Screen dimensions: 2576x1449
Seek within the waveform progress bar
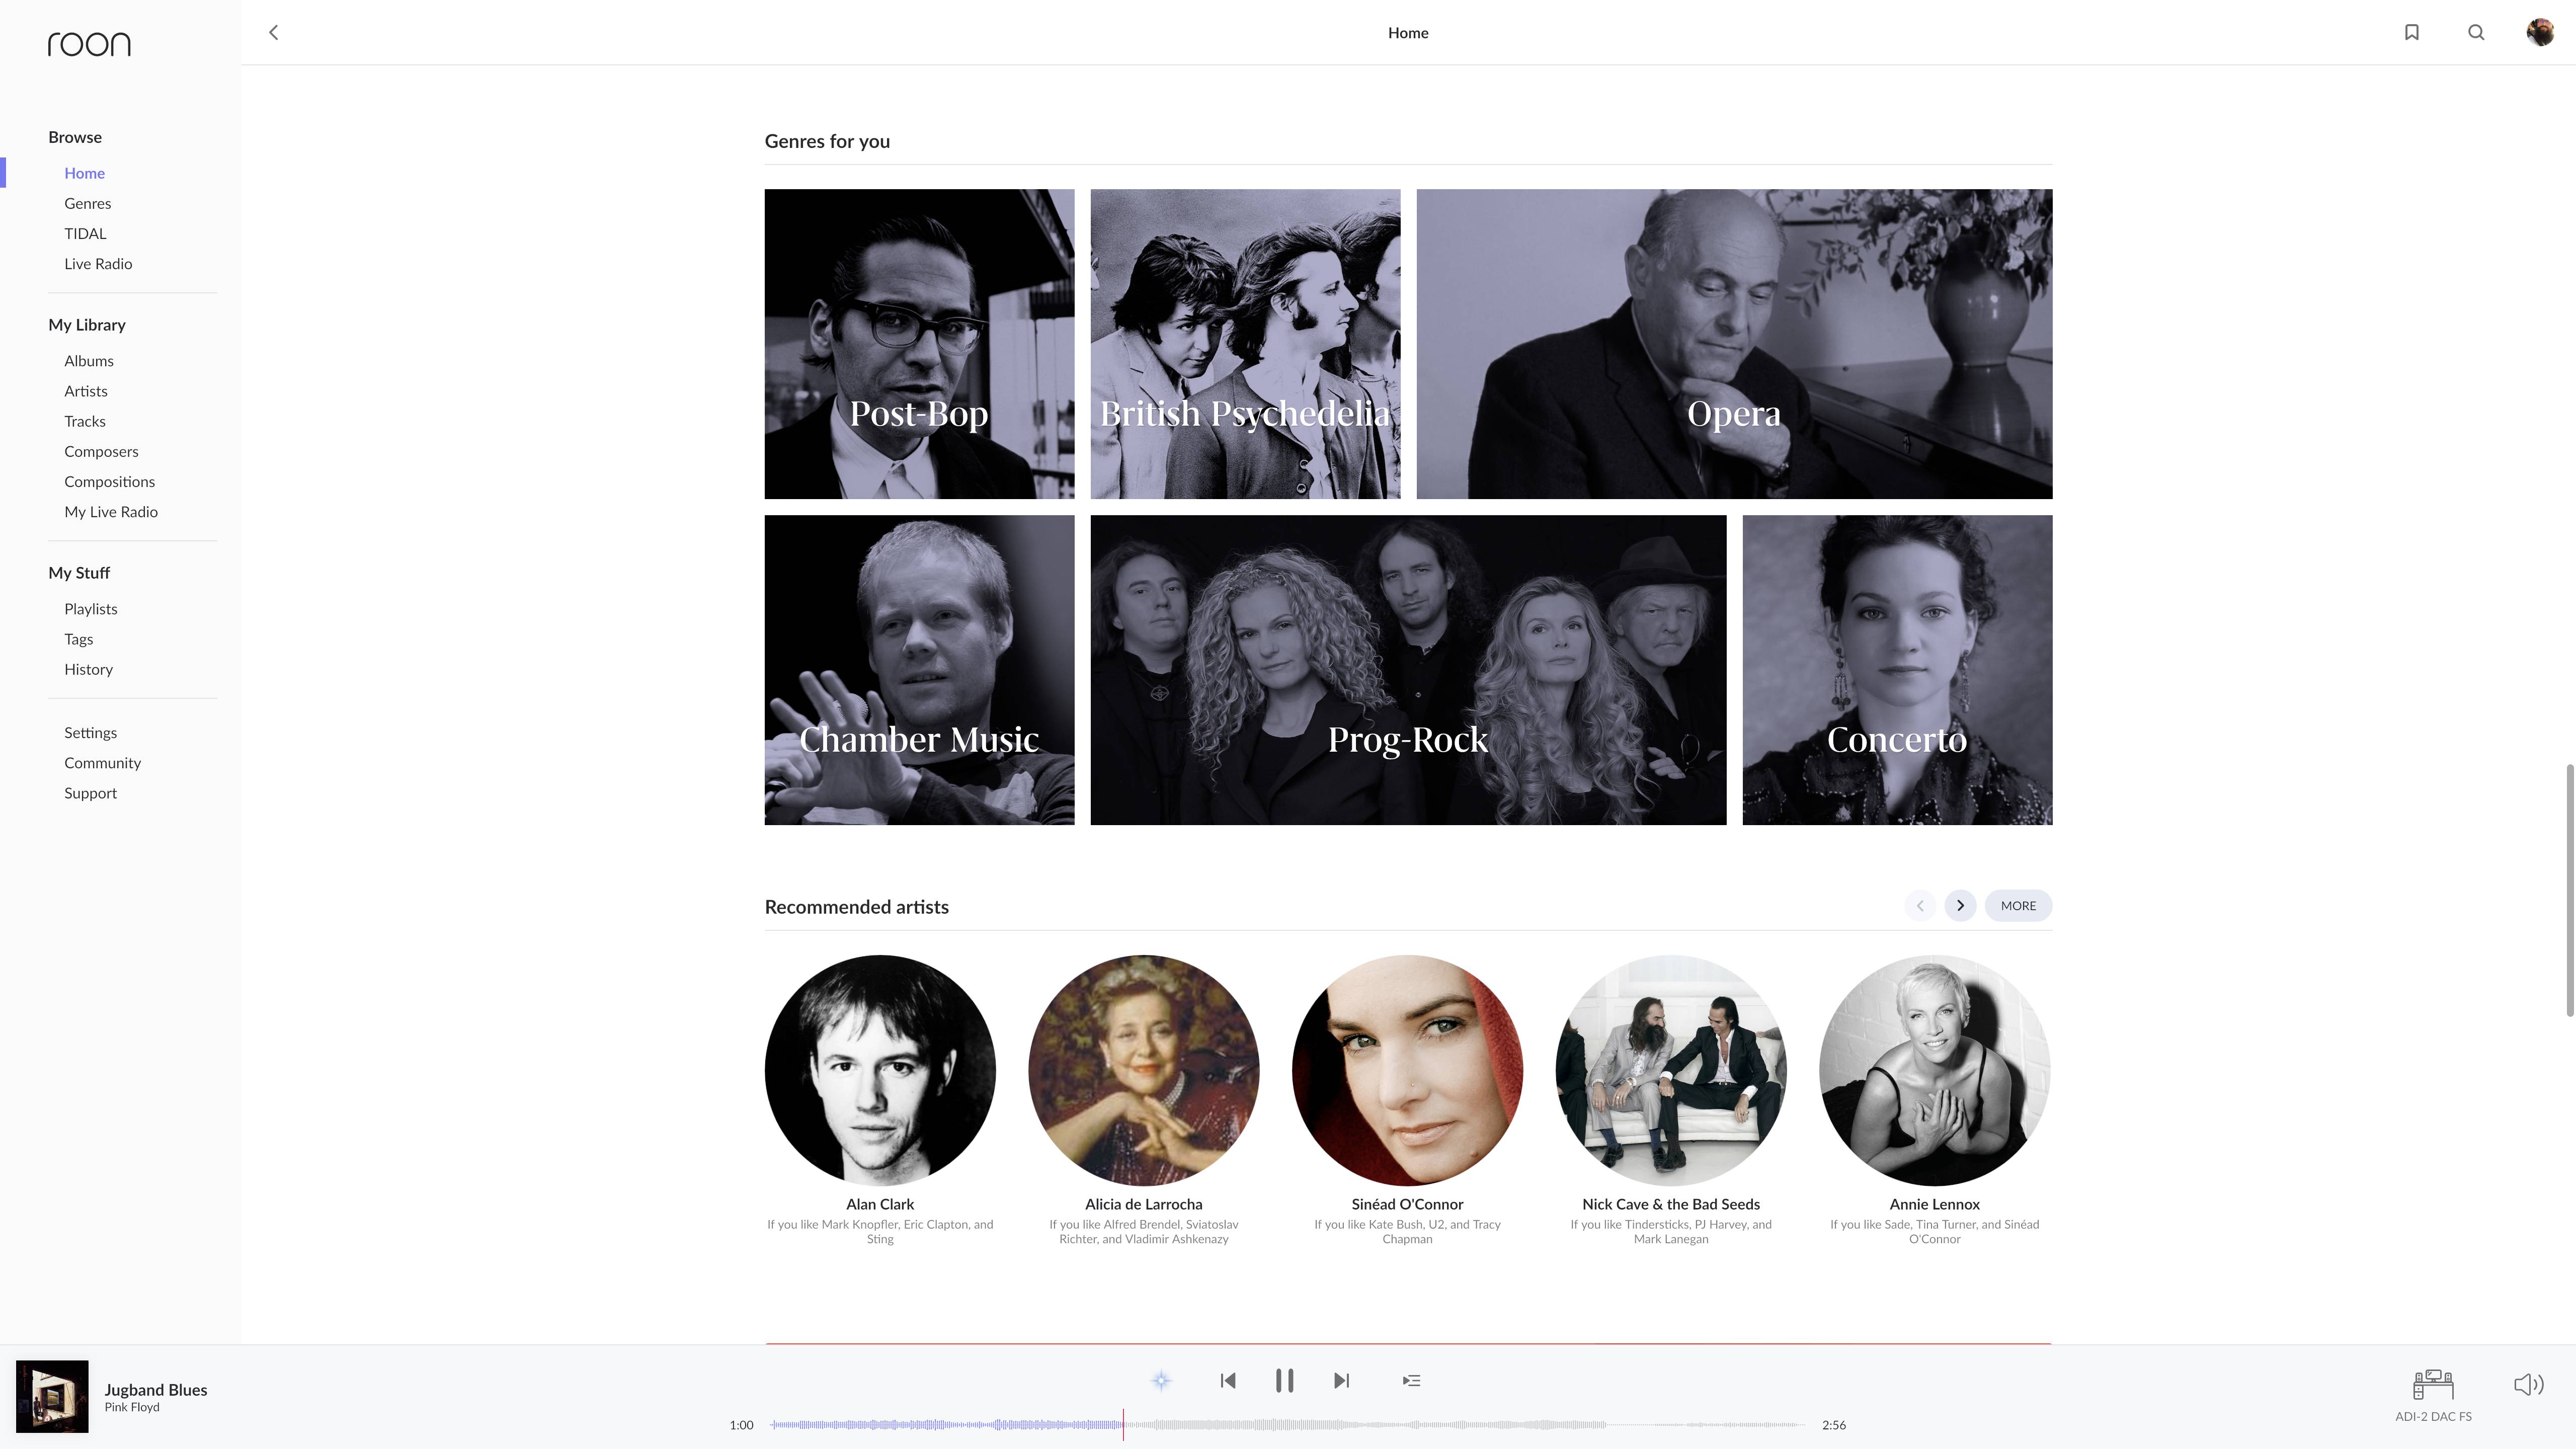coord(1287,1424)
